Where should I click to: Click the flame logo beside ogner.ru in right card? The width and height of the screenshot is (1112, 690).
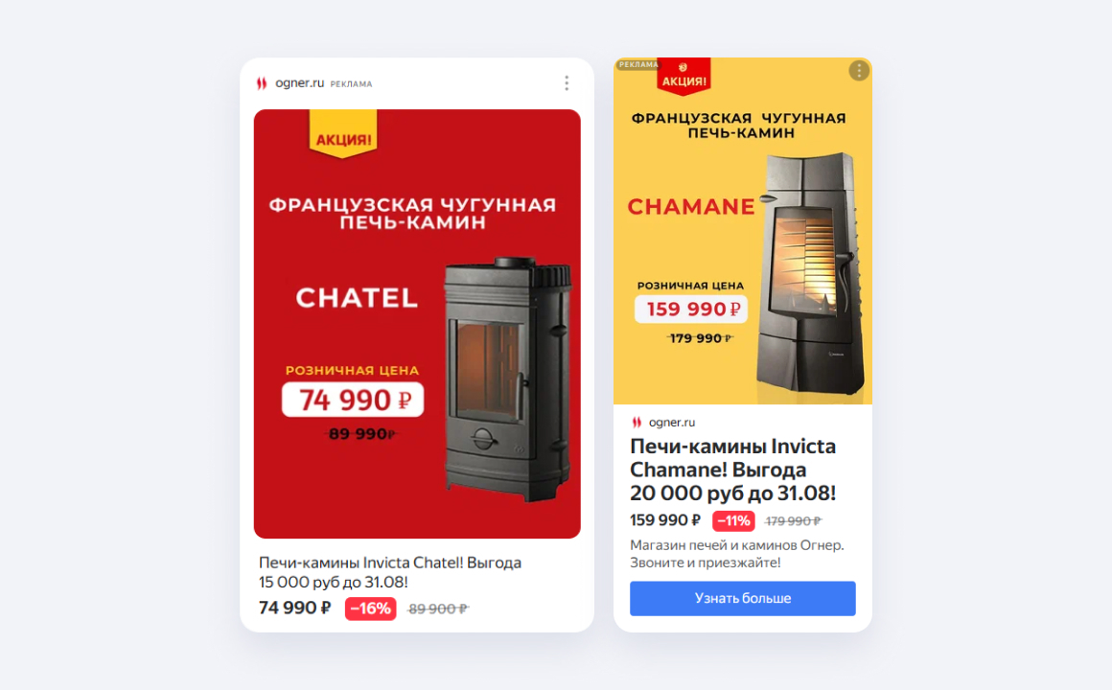pyautogui.click(x=637, y=422)
